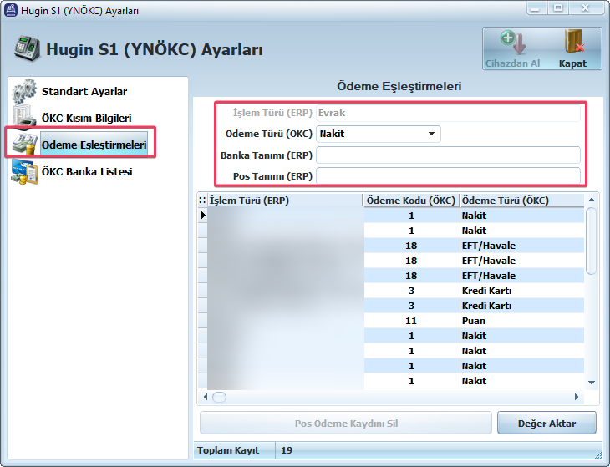Click the Standart Ayarlar gears icon
This screenshot has width=610, height=467.
(23, 91)
